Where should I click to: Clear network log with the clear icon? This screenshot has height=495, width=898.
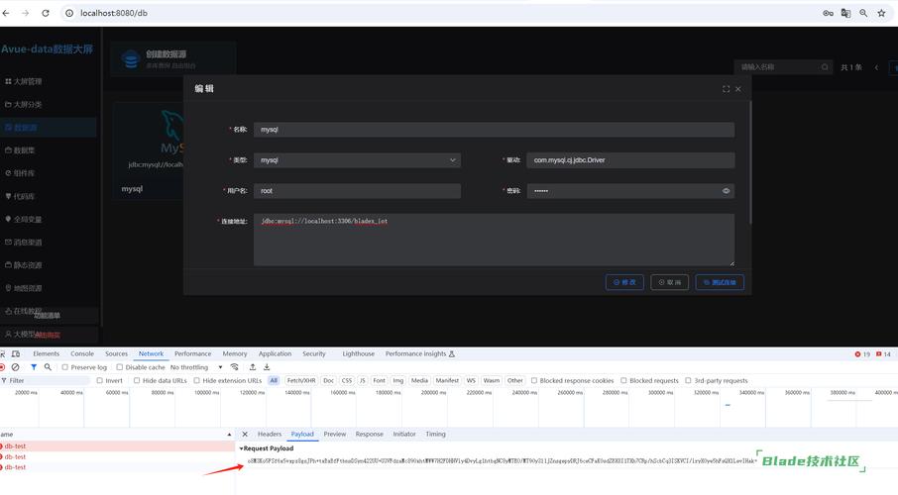point(16,367)
